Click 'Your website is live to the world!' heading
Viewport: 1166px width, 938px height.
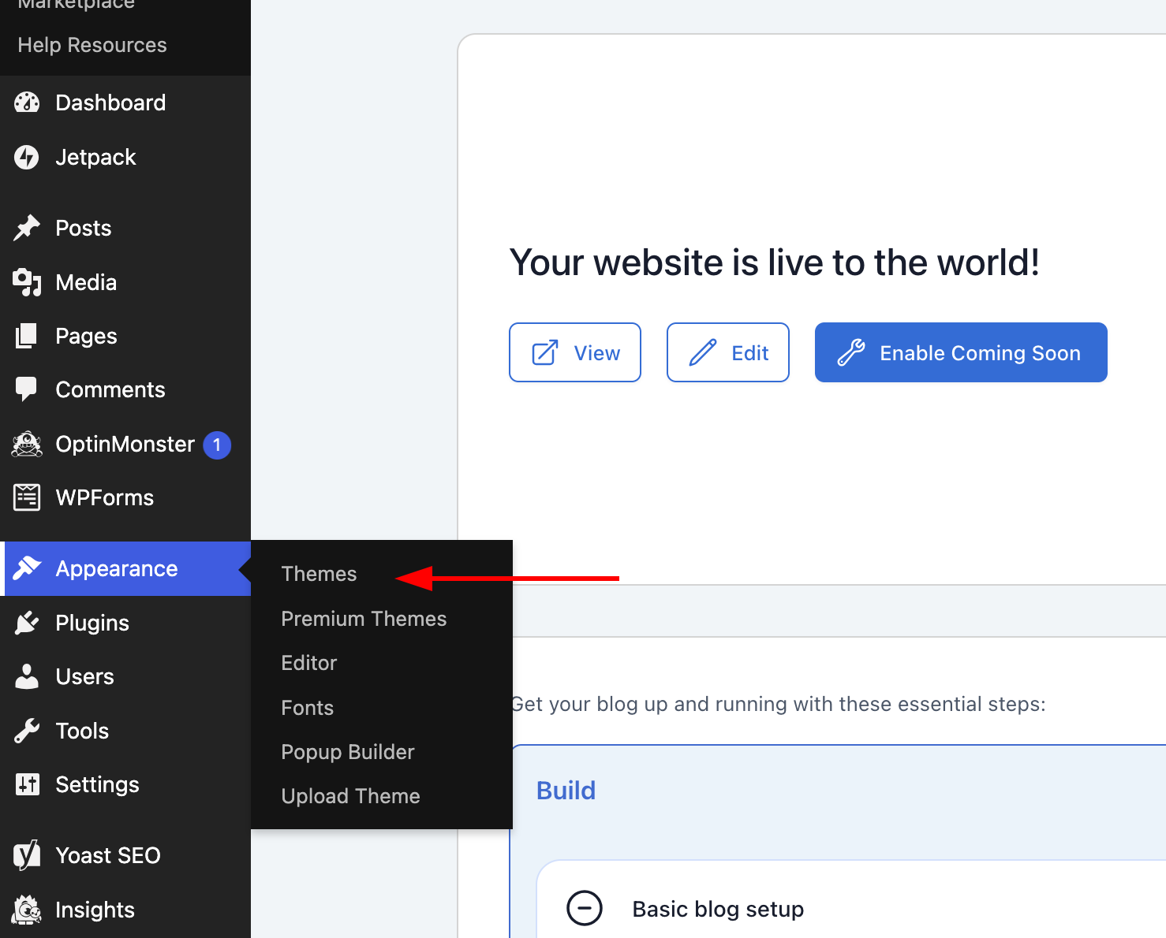click(775, 262)
